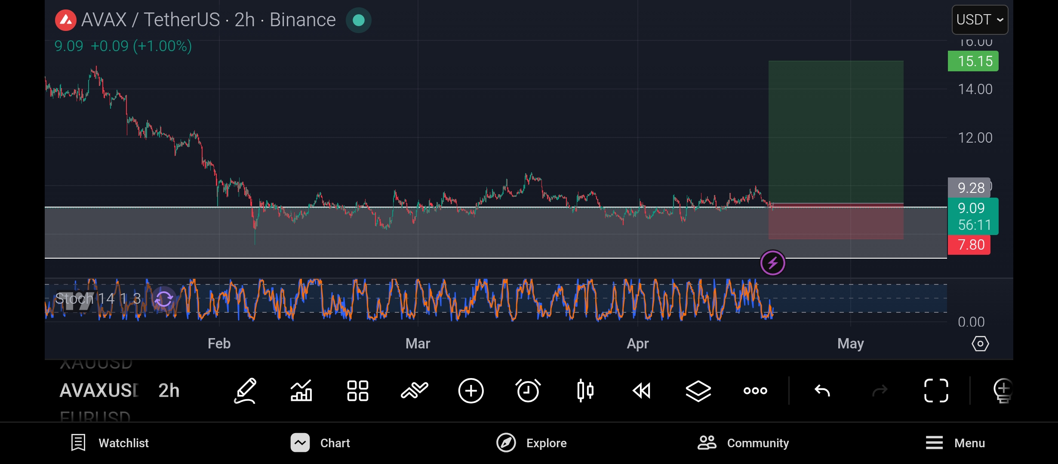The width and height of the screenshot is (1058, 464).
Task: Add a symbol with the plus circle
Action: 471,391
